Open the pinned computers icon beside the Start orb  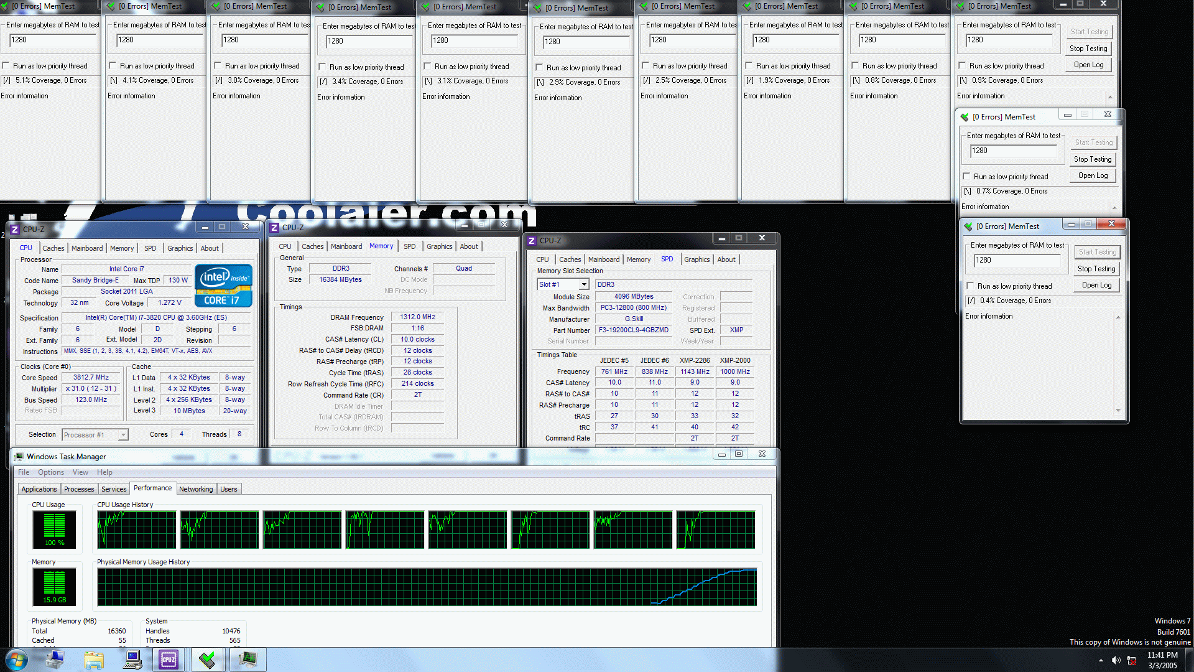click(55, 660)
